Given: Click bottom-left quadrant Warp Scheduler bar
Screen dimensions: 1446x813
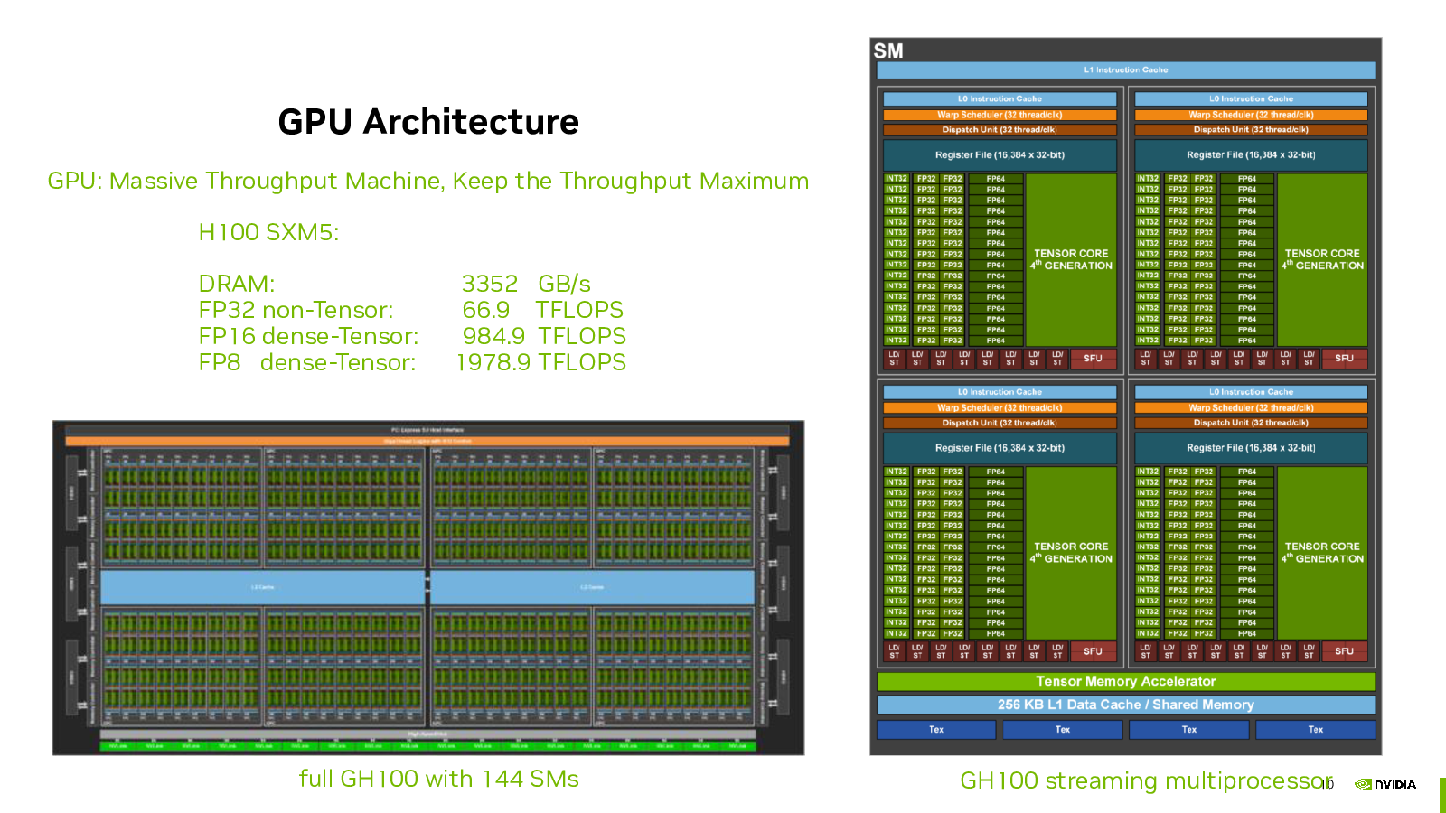Looking at the screenshot, I should point(1000,407).
